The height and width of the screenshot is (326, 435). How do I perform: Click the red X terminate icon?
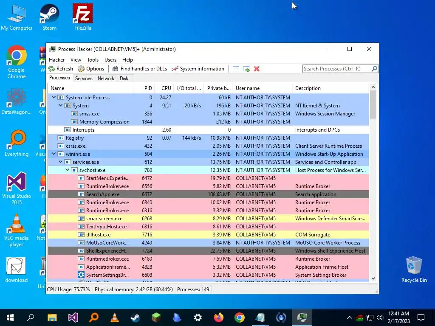(x=257, y=69)
